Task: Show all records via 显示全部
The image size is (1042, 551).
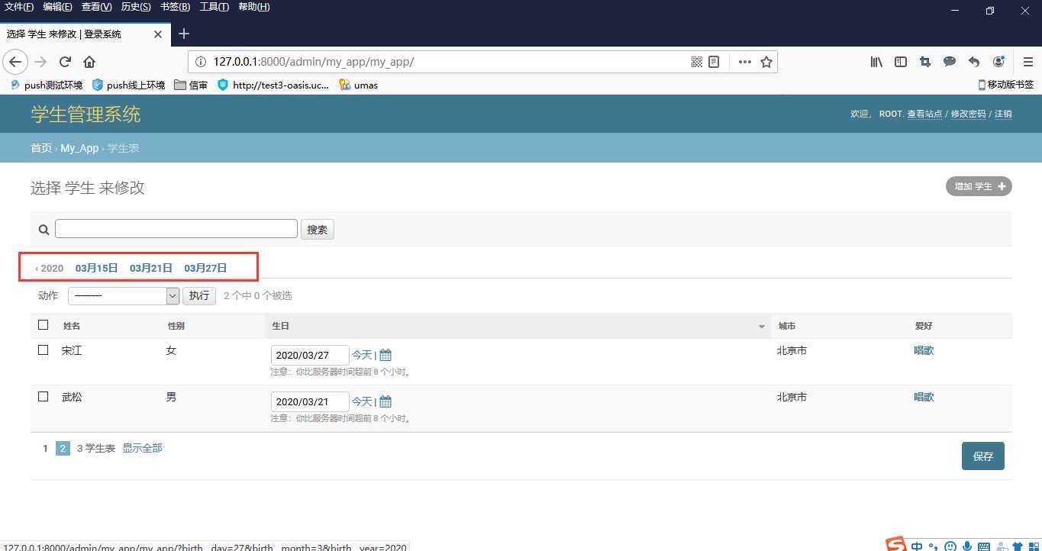Action: 142,448
